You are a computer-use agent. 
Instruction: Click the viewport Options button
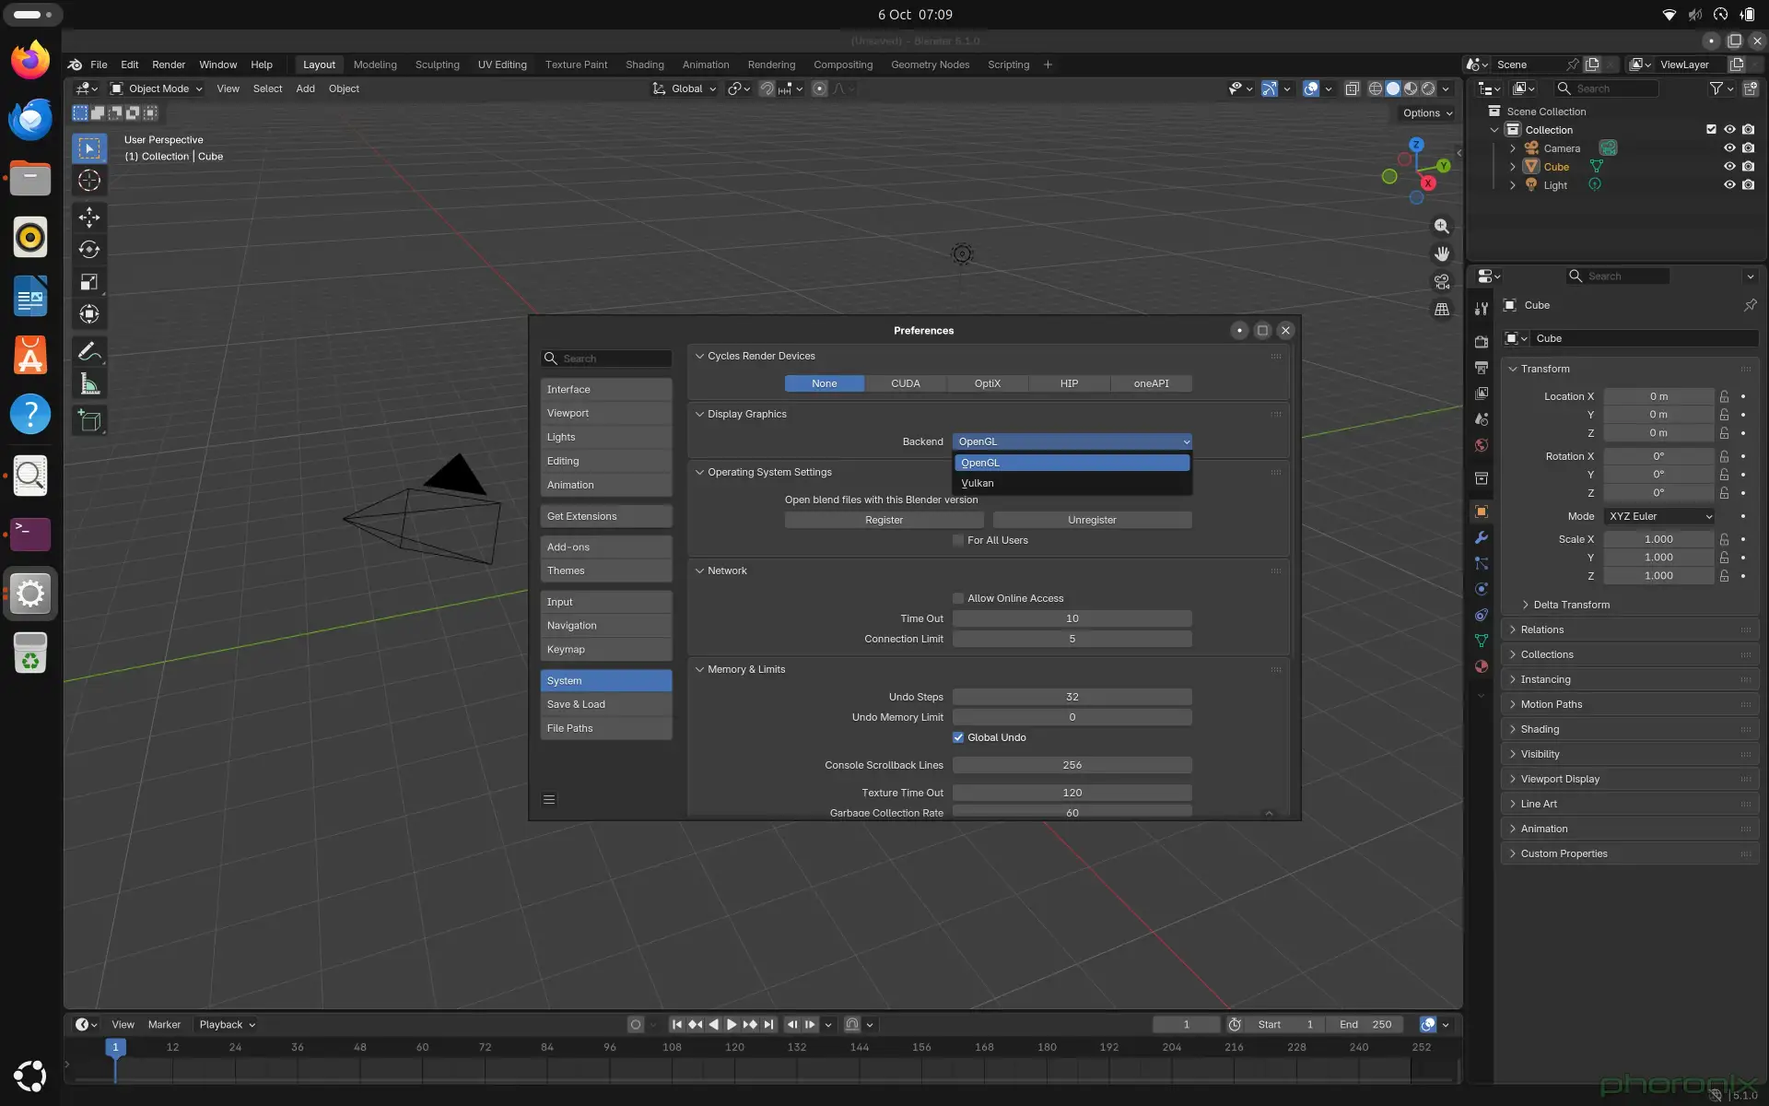tap(1427, 113)
